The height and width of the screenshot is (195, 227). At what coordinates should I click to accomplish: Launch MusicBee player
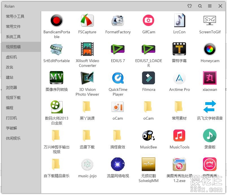[x=149, y=135]
